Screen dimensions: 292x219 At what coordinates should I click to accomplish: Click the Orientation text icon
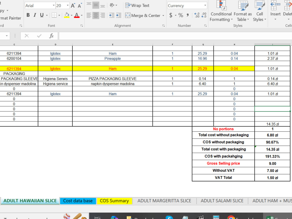point(112,5)
